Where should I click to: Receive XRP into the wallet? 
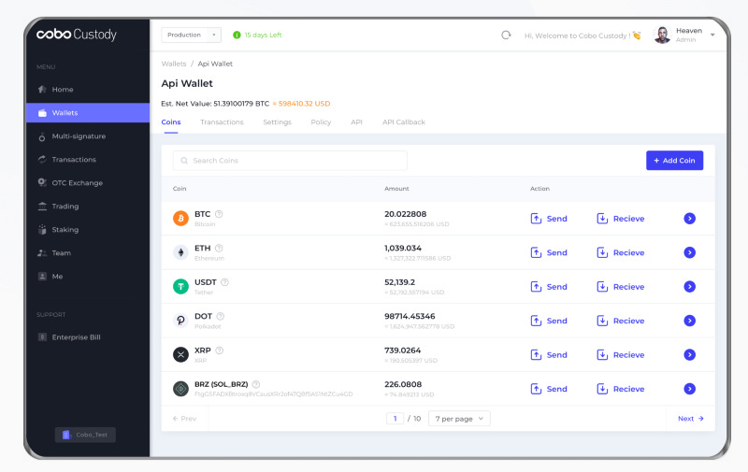point(621,355)
